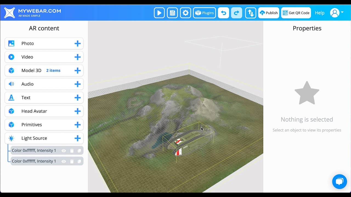This screenshot has width=351, height=197.
Task: Undo the last action
Action: (223, 13)
